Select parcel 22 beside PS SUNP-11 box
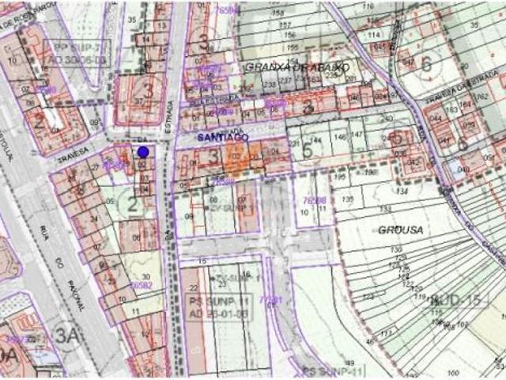The width and height of the screenshot is (506, 380). [194, 288]
